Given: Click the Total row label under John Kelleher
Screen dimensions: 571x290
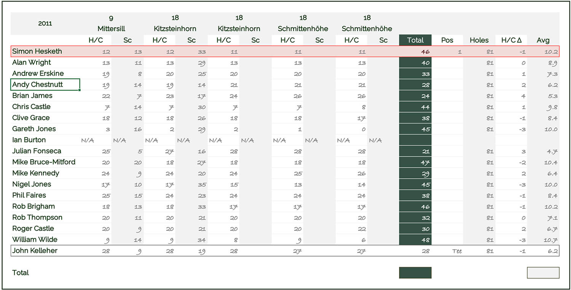Looking at the screenshot, I should (21, 273).
